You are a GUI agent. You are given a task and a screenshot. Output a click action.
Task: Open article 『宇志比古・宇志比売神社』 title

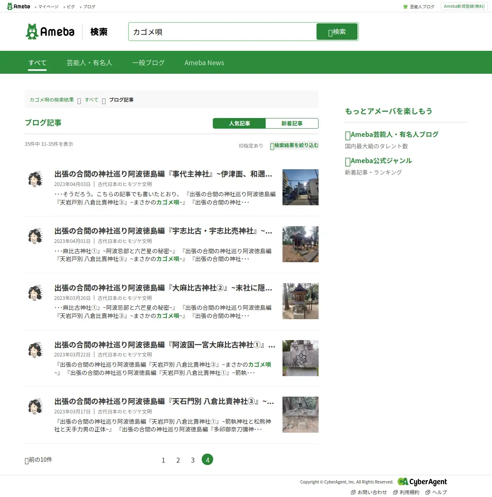[163, 231]
